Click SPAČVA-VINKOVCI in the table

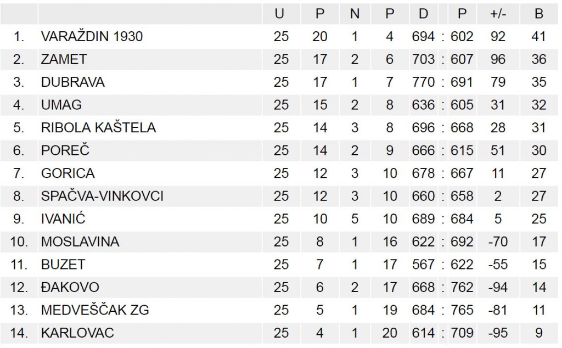coord(102,196)
